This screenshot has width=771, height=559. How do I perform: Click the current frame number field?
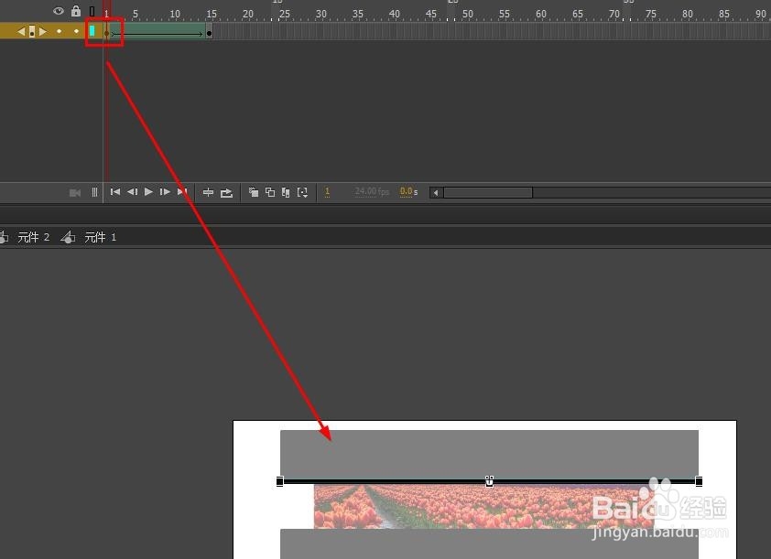pyautogui.click(x=327, y=191)
